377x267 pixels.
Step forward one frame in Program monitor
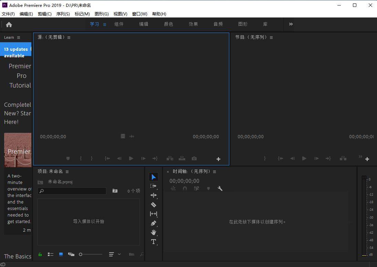(316, 159)
